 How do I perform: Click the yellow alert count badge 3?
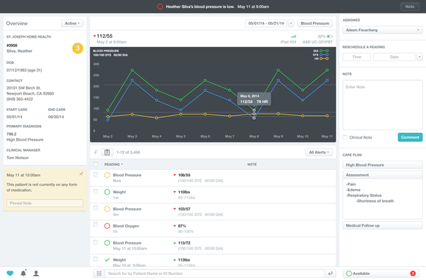pyautogui.click(x=77, y=48)
